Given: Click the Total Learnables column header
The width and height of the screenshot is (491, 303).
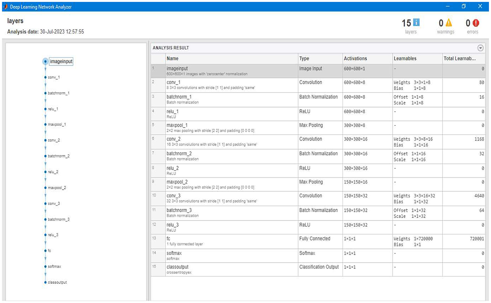Looking at the screenshot, I should [464, 58].
